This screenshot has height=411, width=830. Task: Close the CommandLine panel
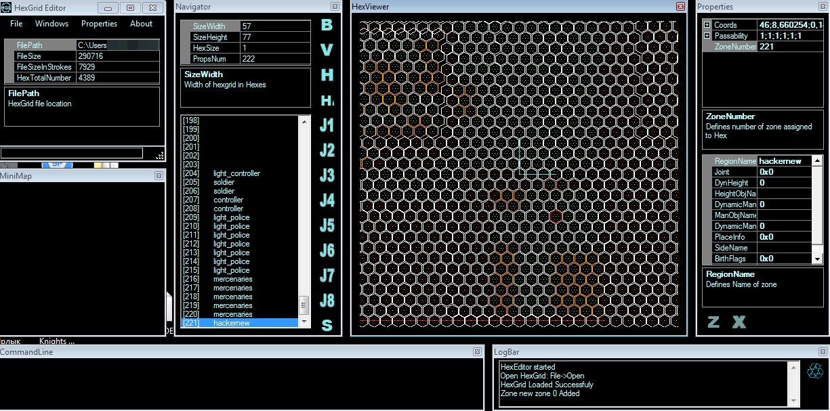pos(477,352)
